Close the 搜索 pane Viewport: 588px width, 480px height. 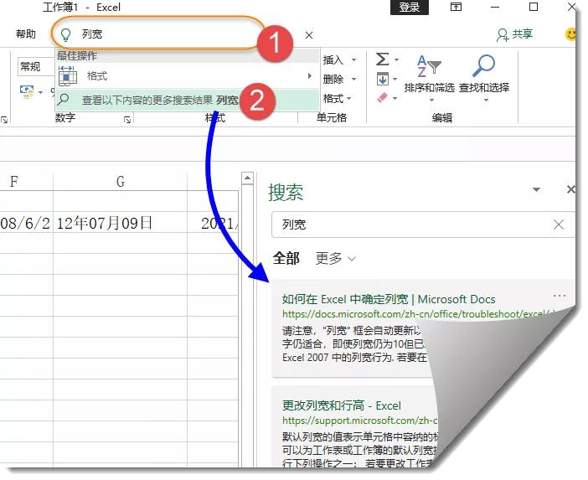click(570, 189)
